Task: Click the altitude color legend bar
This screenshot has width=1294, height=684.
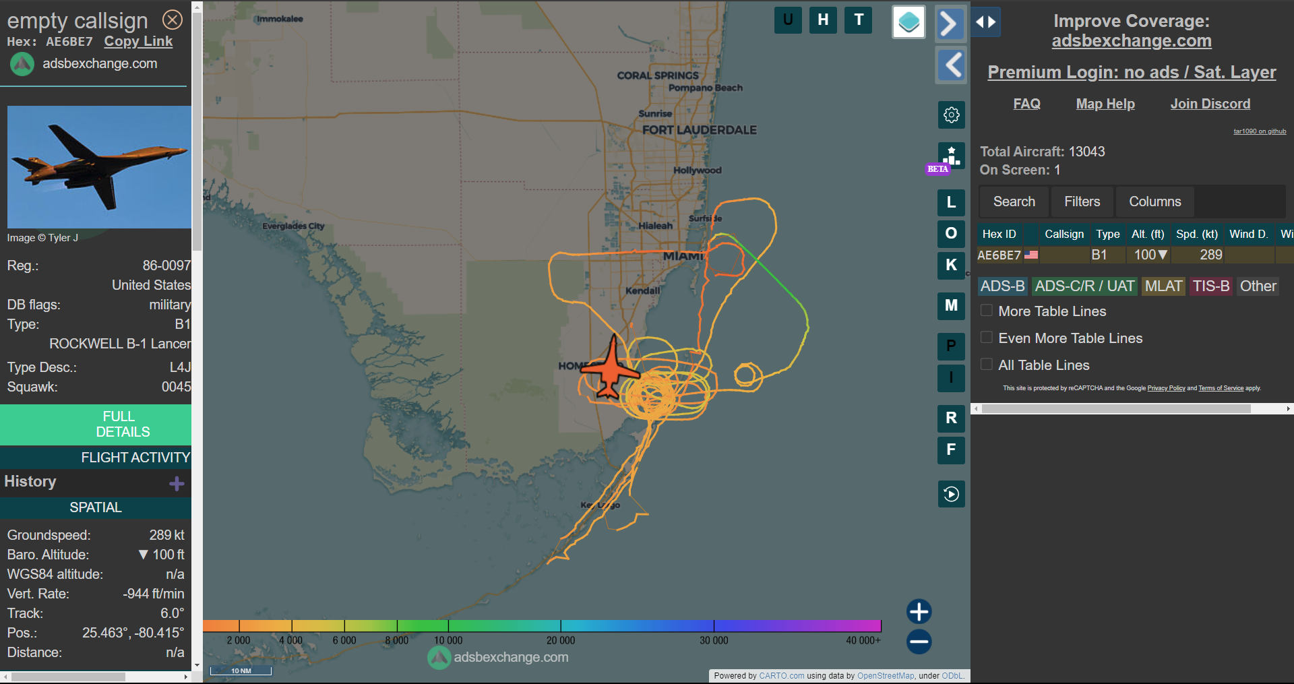Action: point(542,626)
